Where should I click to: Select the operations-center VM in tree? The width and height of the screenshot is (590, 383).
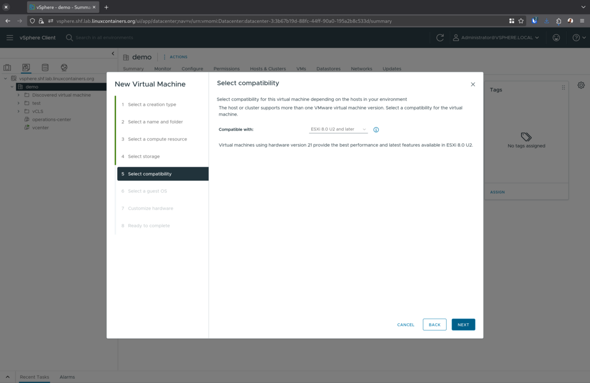click(x=51, y=120)
